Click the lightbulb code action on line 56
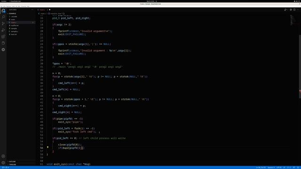 [48, 147]
